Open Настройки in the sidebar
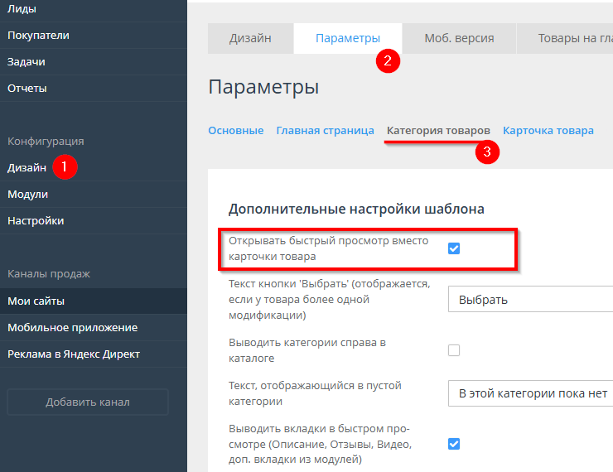Image resolution: width=613 pixels, height=472 pixels. (x=36, y=221)
